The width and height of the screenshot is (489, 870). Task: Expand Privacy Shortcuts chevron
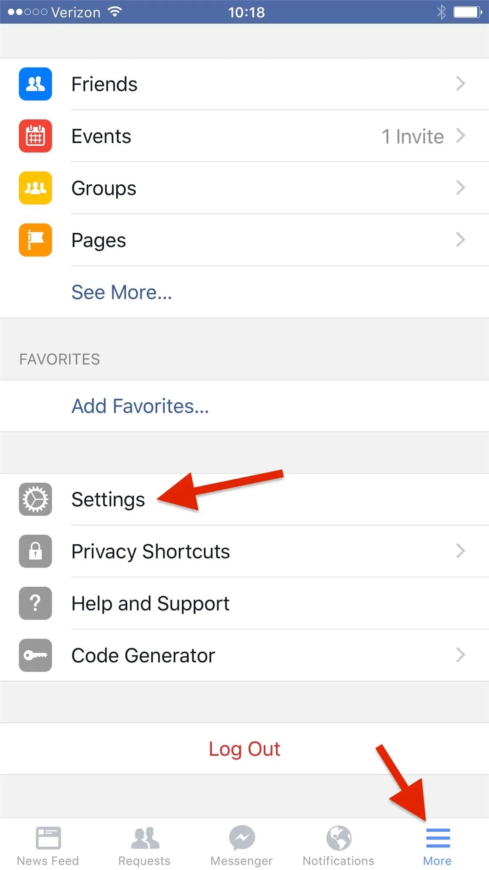pyautogui.click(x=461, y=551)
